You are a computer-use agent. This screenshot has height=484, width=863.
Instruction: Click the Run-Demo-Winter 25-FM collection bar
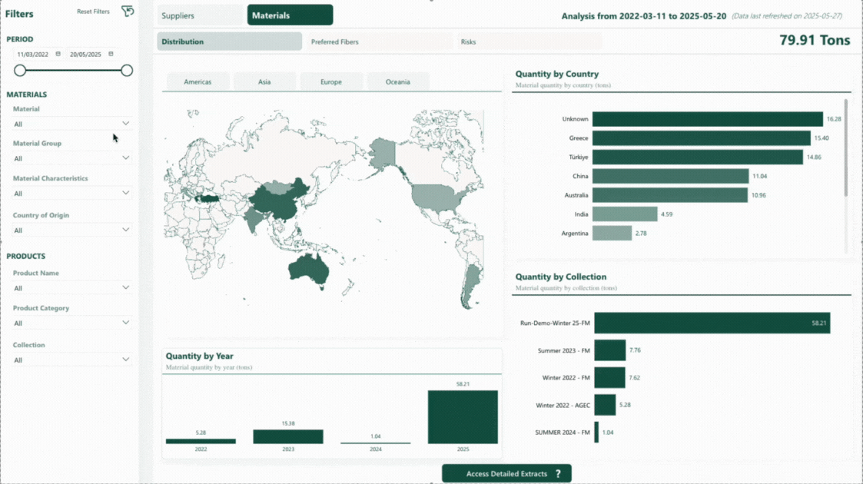(712, 323)
